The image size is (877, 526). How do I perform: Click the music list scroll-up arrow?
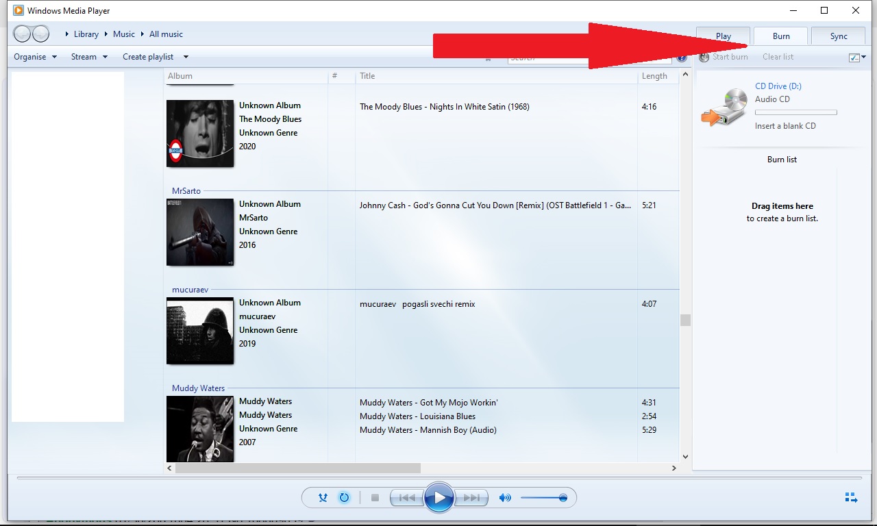(x=685, y=75)
